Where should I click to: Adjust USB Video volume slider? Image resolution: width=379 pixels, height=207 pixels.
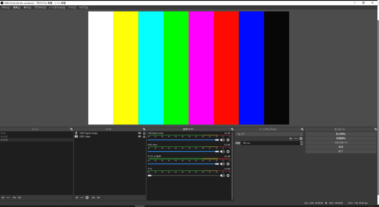tap(183, 152)
